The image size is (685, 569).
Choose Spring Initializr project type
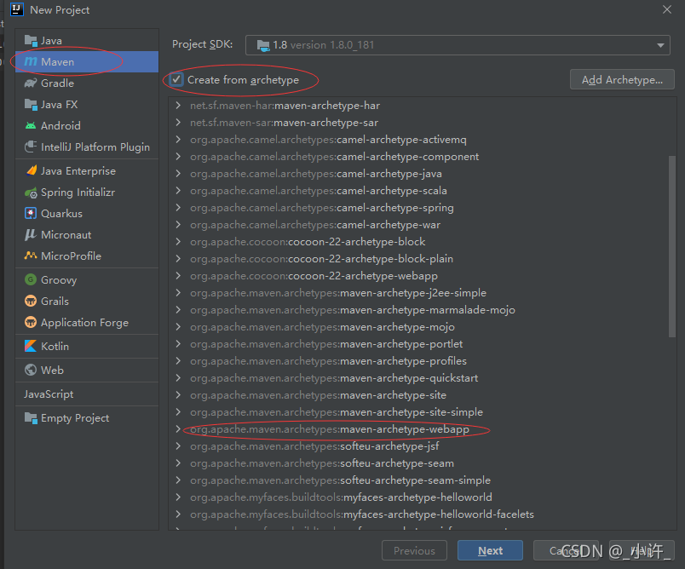(x=78, y=193)
